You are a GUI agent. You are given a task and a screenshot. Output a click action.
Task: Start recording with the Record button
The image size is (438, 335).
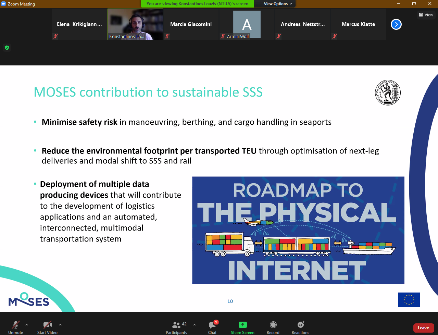click(x=273, y=327)
